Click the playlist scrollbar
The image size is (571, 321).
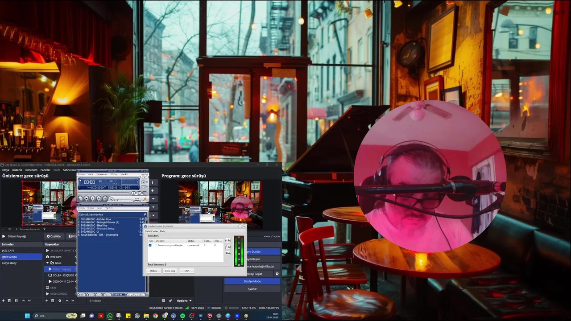[147, 220]
